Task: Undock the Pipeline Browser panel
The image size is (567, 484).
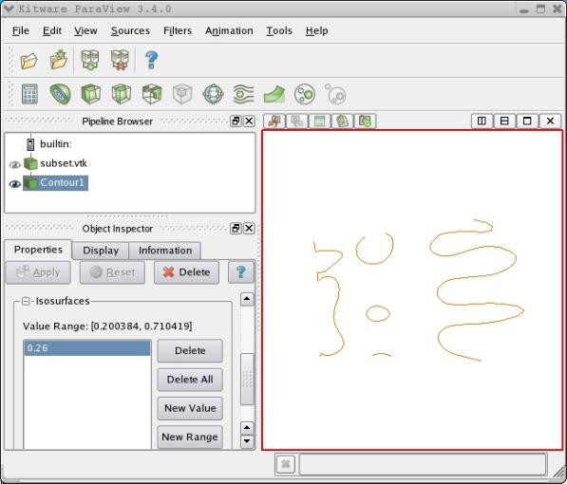Action: click(236, 121)
